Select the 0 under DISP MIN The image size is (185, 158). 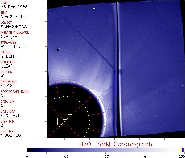(x=2, y=125)
